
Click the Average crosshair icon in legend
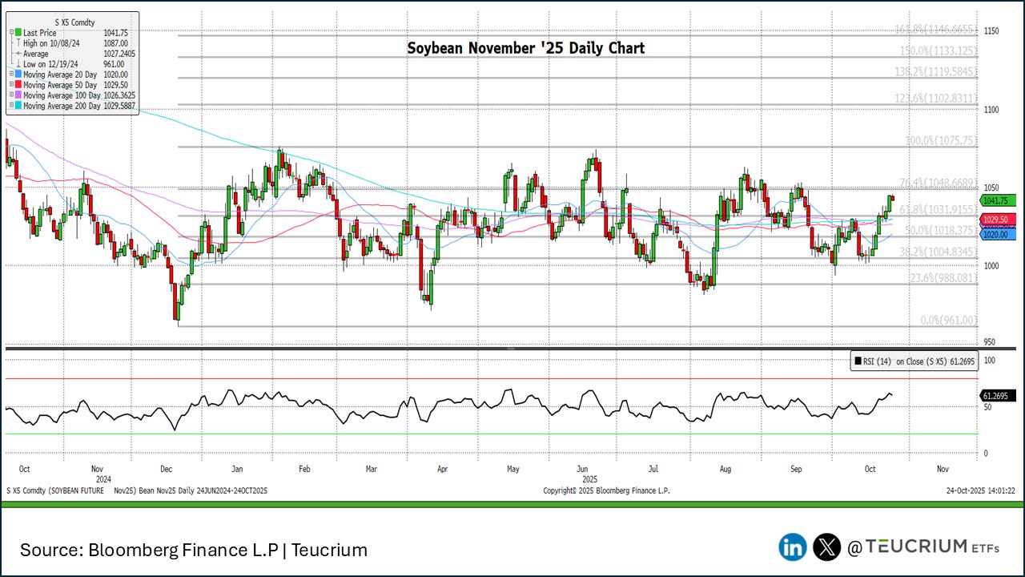click(18, 54)
